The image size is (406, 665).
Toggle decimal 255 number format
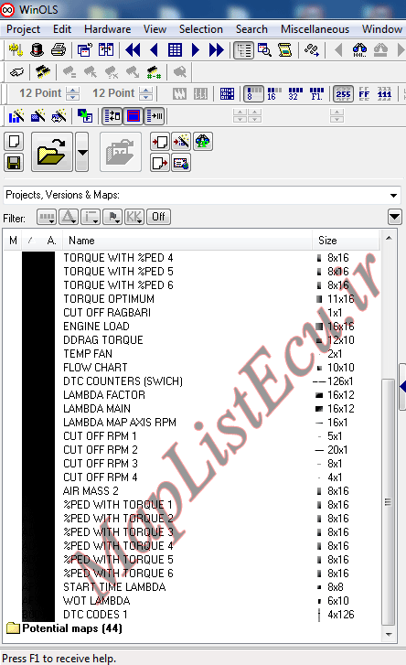coord(344,93)
